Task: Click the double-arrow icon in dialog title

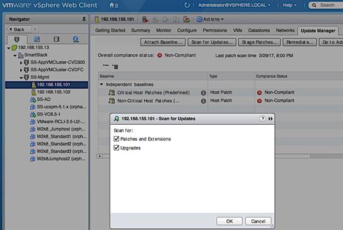Action: click(x=270, y=118)
